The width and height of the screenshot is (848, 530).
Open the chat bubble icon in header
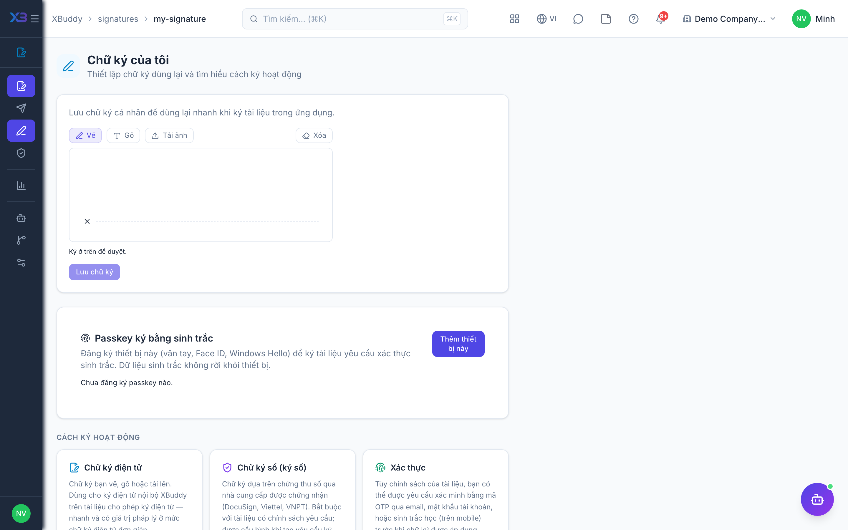click(x=578, y=19)
